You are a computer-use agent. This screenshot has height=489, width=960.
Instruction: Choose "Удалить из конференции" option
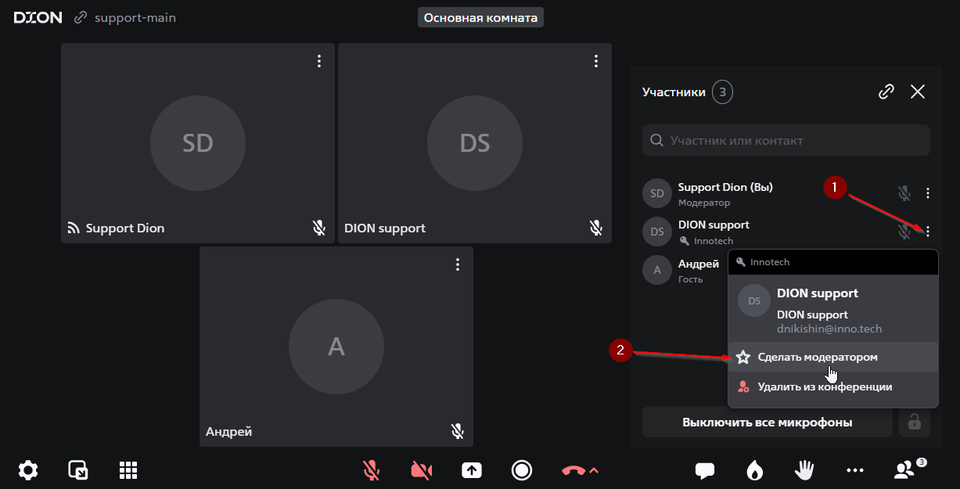pos(825,387)
